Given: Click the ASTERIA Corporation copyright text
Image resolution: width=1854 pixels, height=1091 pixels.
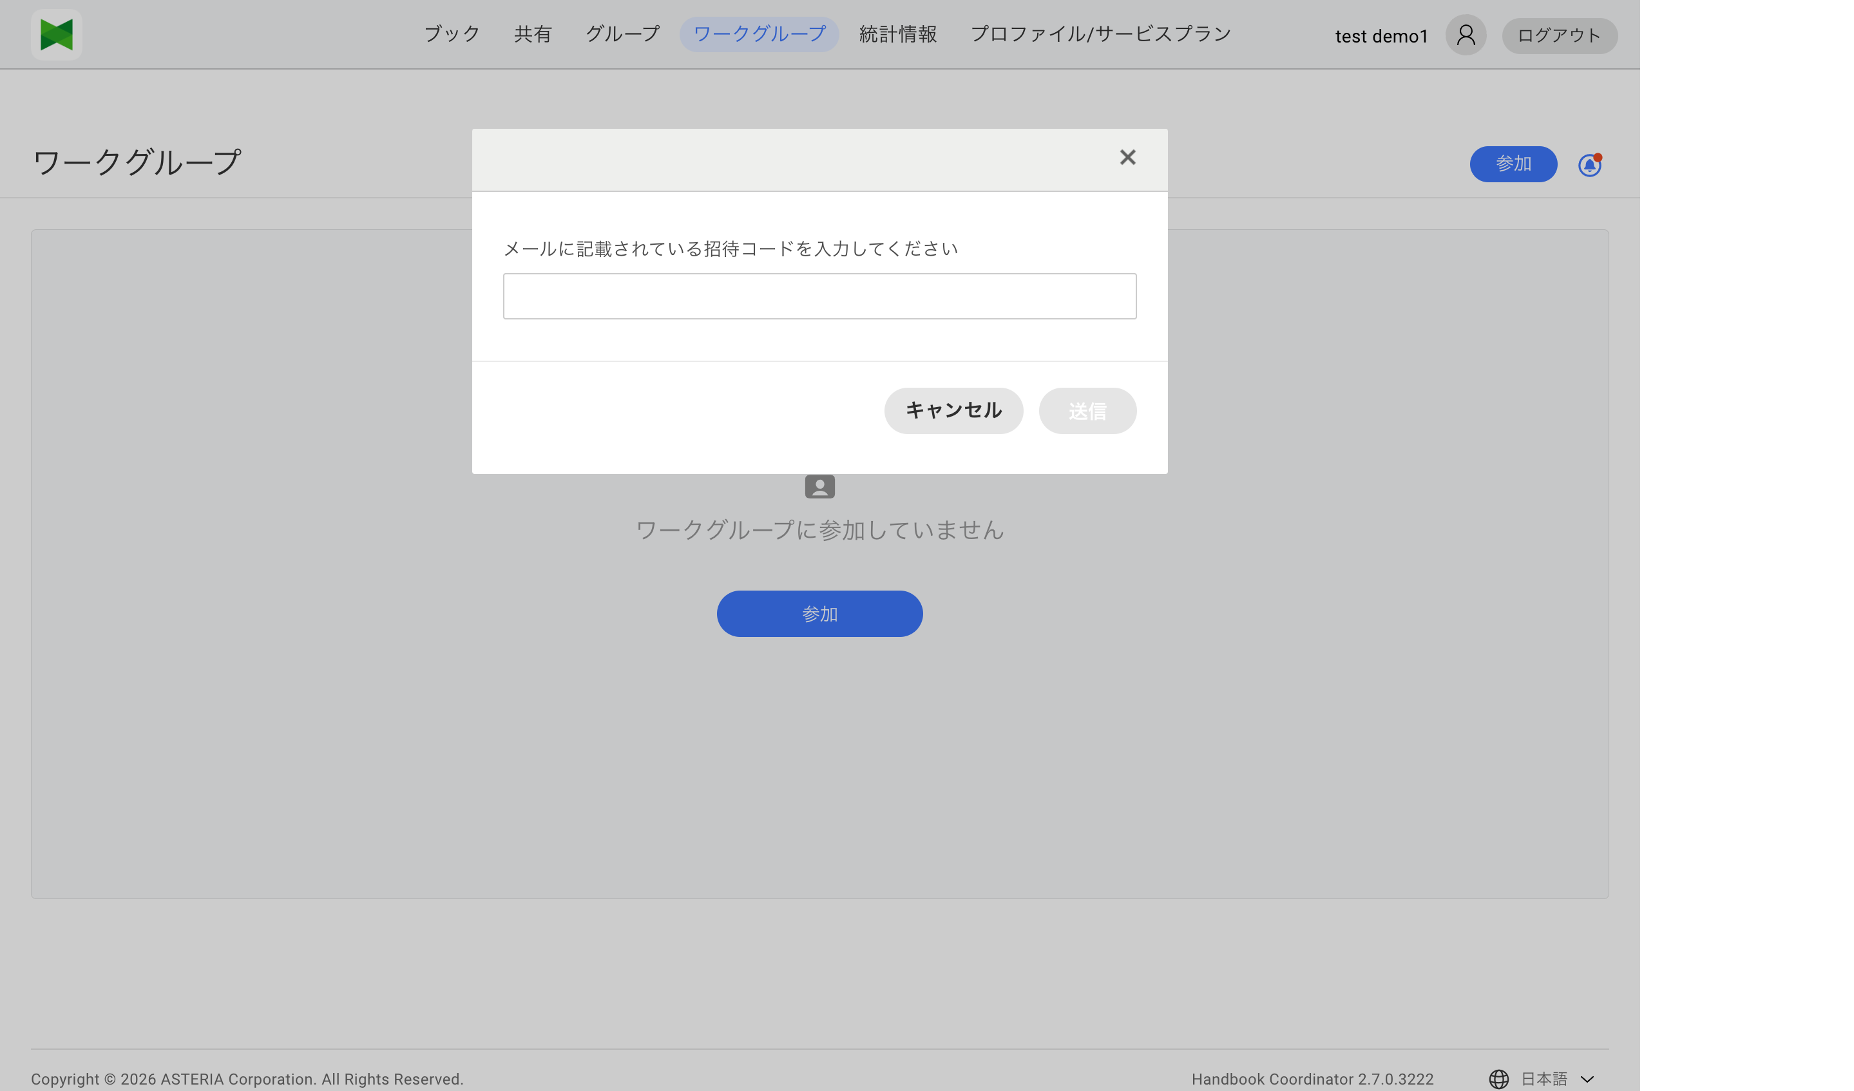Looking at the screenshot, I should pos(247,1079).
